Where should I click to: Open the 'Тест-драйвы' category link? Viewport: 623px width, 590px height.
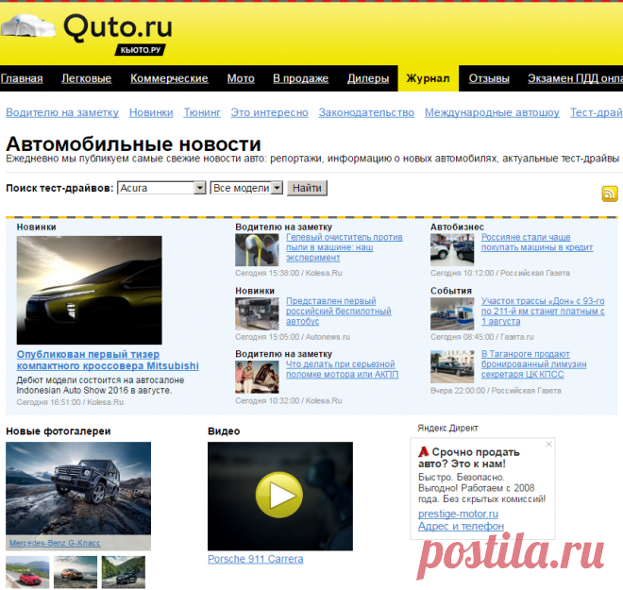597,113
